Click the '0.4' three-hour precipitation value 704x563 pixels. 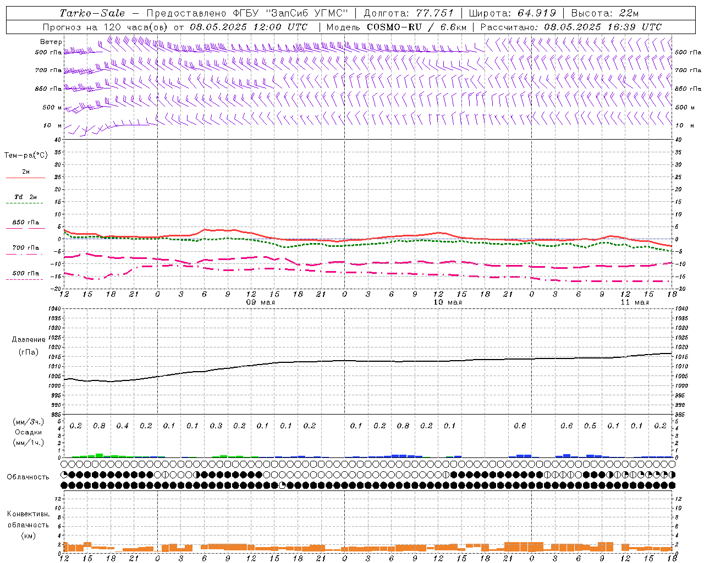(x=122, y=426)
